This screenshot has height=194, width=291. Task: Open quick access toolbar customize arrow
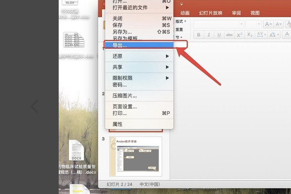pos(181,4)
